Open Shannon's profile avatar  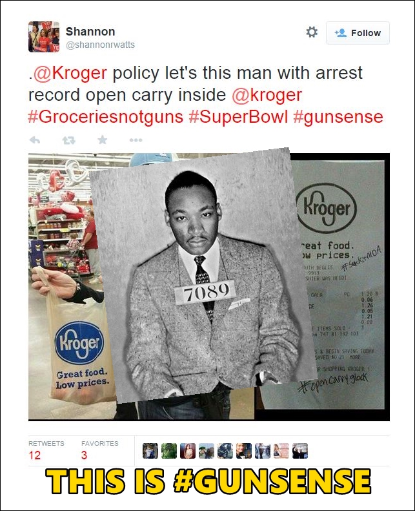point(44,37)
